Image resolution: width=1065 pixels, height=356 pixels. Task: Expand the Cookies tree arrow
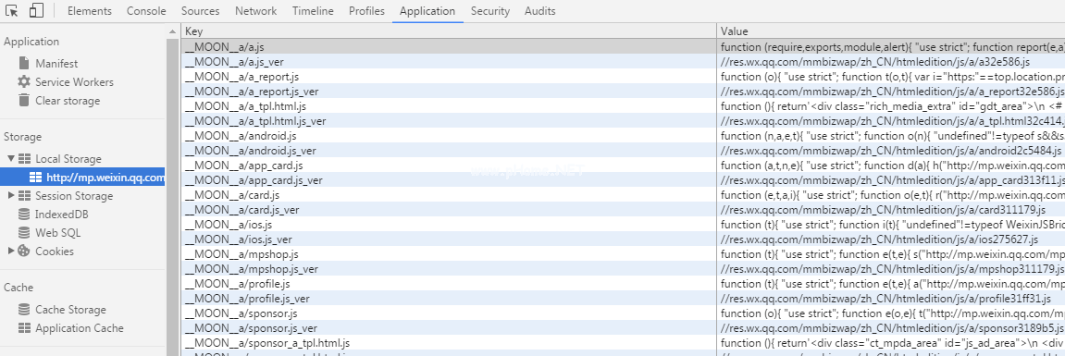coord(11,251)
